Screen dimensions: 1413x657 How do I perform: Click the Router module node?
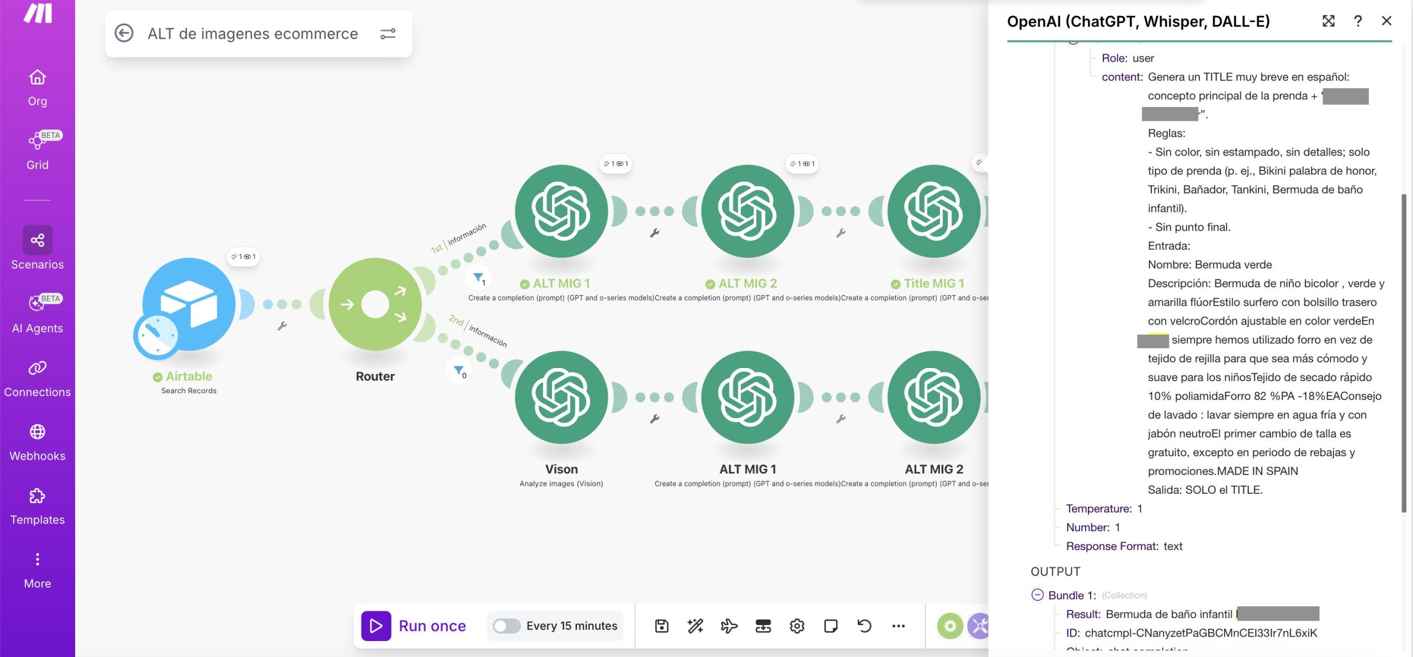[x=375, y=305]
